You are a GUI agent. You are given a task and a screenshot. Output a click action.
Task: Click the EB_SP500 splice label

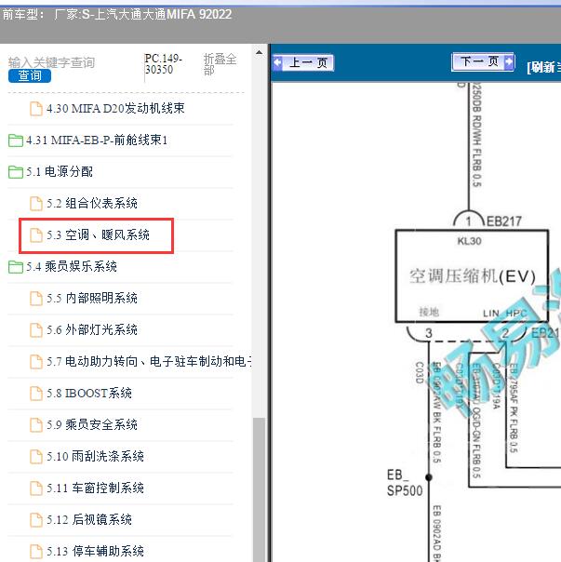[405, 482]
